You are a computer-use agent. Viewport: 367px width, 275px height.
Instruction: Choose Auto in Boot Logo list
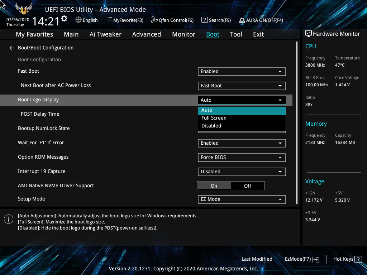[x=242, y=110]
